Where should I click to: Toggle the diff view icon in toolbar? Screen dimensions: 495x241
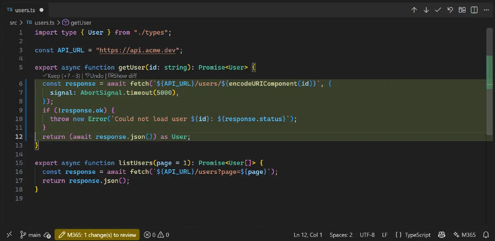[462, 10]
